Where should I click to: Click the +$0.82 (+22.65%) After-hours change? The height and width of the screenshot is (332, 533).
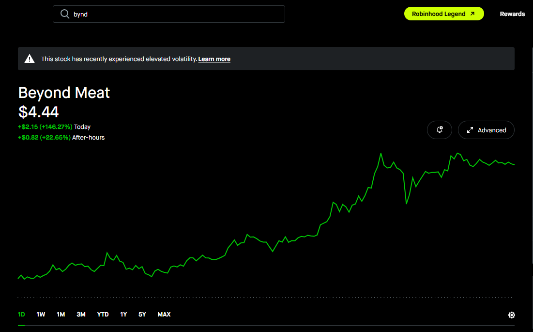(x=61, y=138)
